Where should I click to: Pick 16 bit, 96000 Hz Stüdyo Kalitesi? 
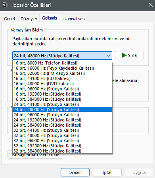click(x=62, y=89)
